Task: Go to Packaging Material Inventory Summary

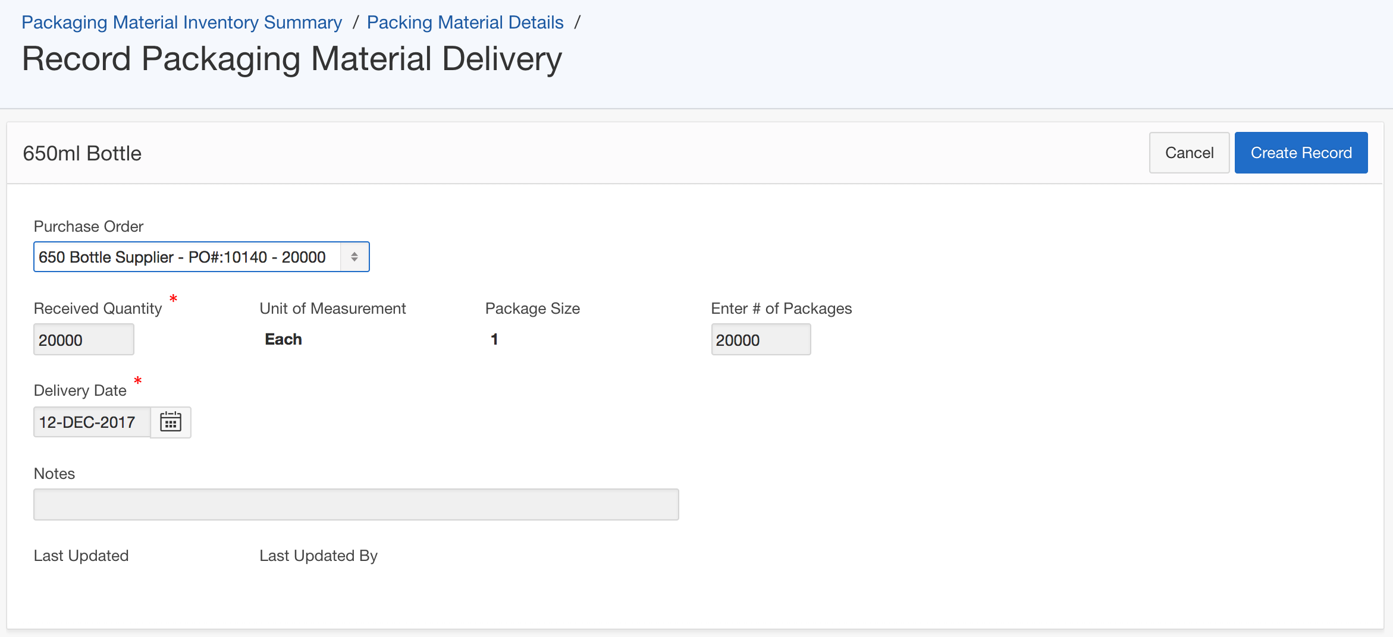Action: click(x=181, y=23)
